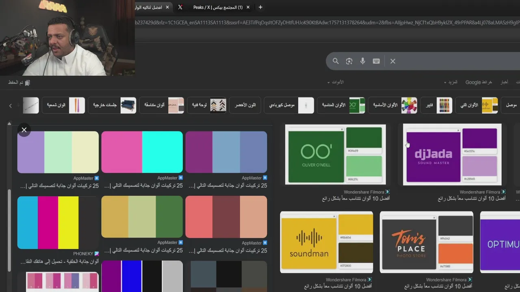Image resolution: width=520 pixels, height=292 pixels.
Task: Select the موصل كهربائي suggestion chip
Action: pos(289,105)
